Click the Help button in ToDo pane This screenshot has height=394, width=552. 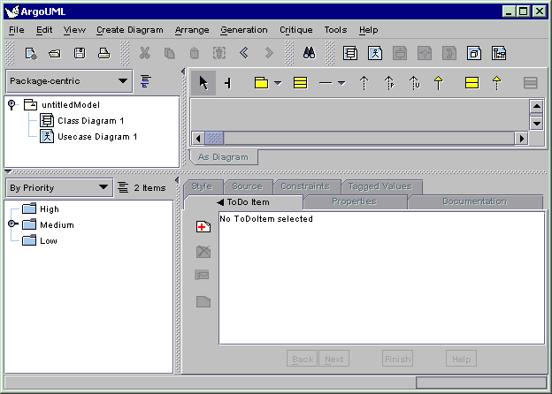(461, 359)
